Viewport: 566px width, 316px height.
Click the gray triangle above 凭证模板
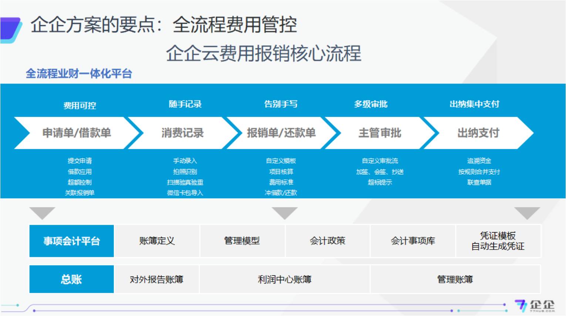pos(527,213)
